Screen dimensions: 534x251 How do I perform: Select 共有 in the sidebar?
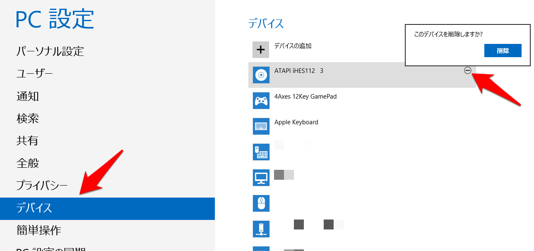(27, 141)
